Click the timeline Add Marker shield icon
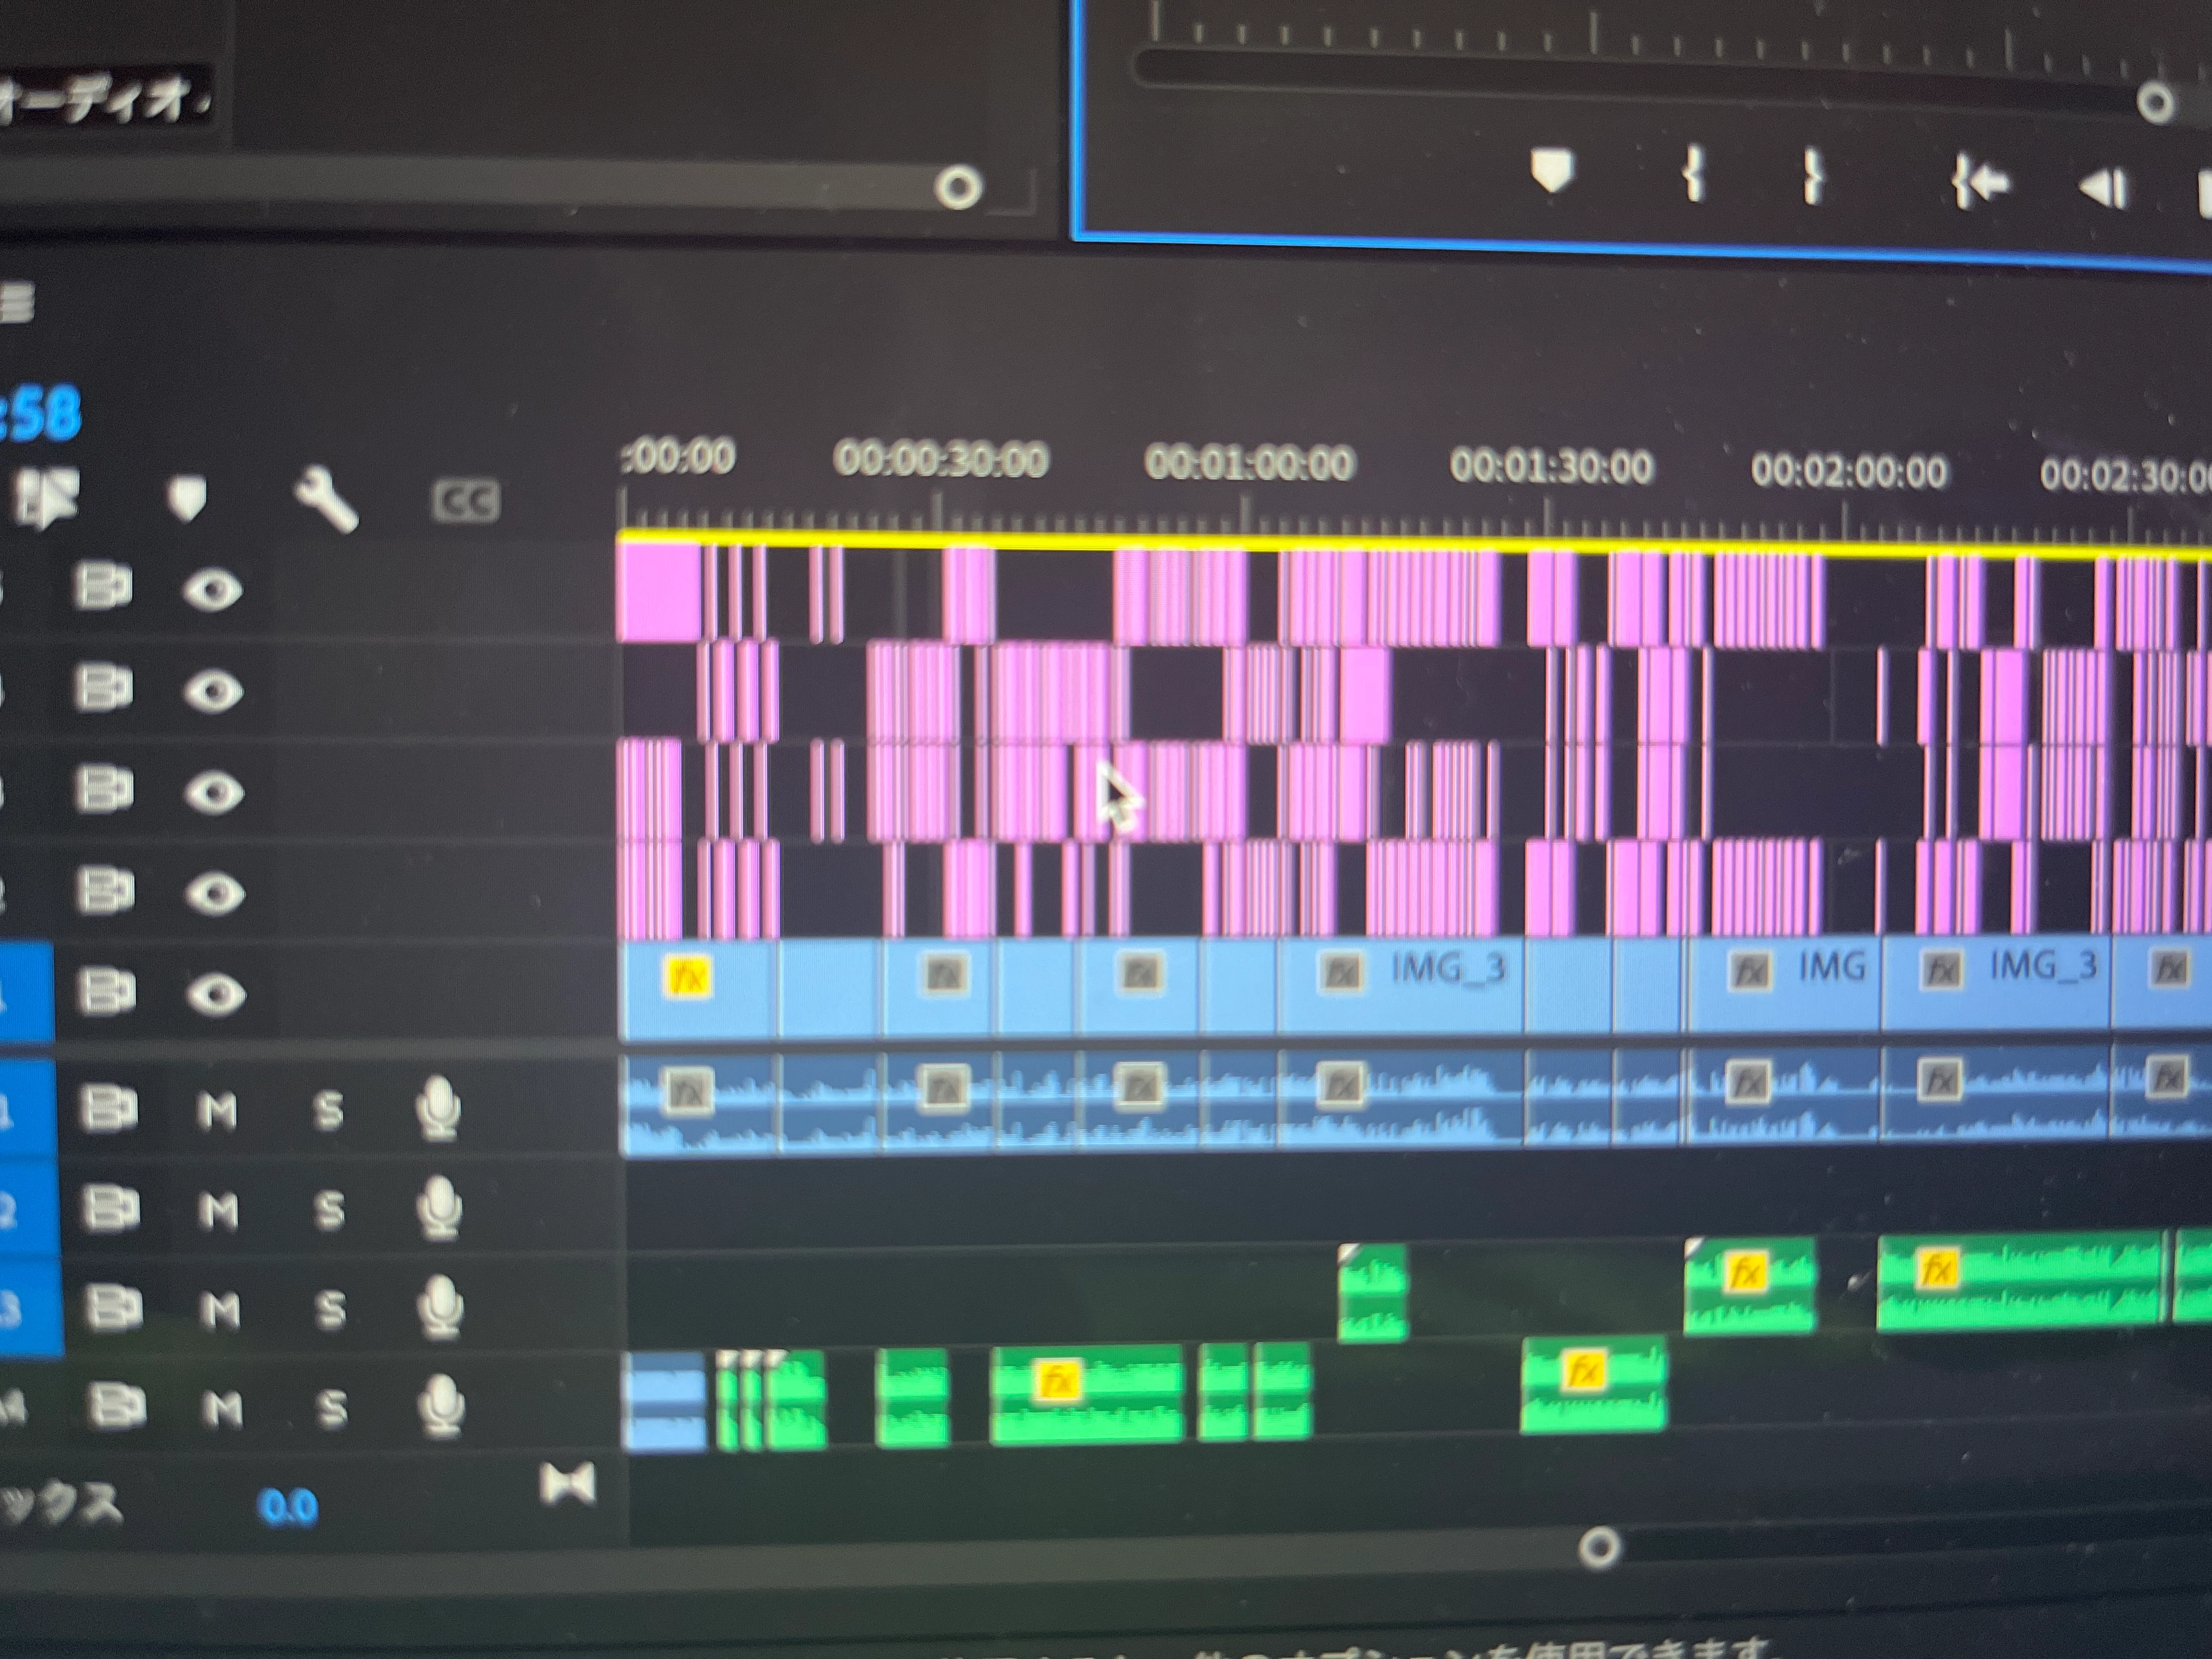The width and height of the screenshot is (2212, 1659). tap(186, 498)
